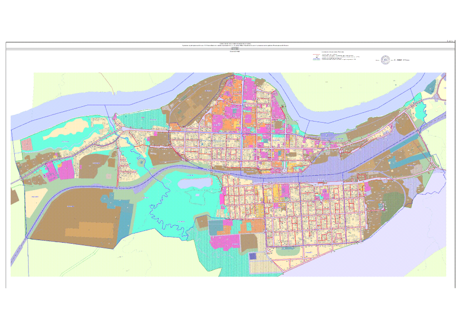This screenshot has width=462, height=327.
Task: Click the pink square parcel on the west side
Action: pos(66,170)
